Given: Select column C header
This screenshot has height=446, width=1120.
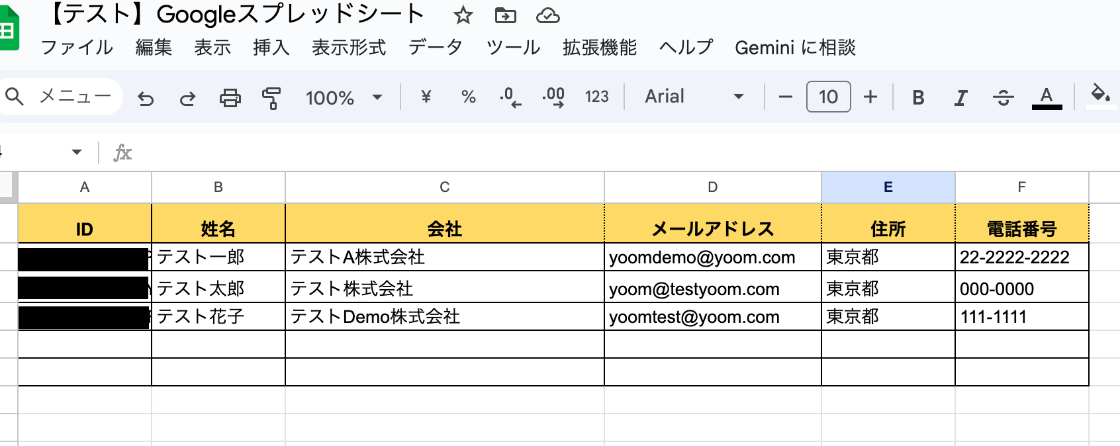Looking at the screenshot, I should pyautogui.click(x=445, y=187).
